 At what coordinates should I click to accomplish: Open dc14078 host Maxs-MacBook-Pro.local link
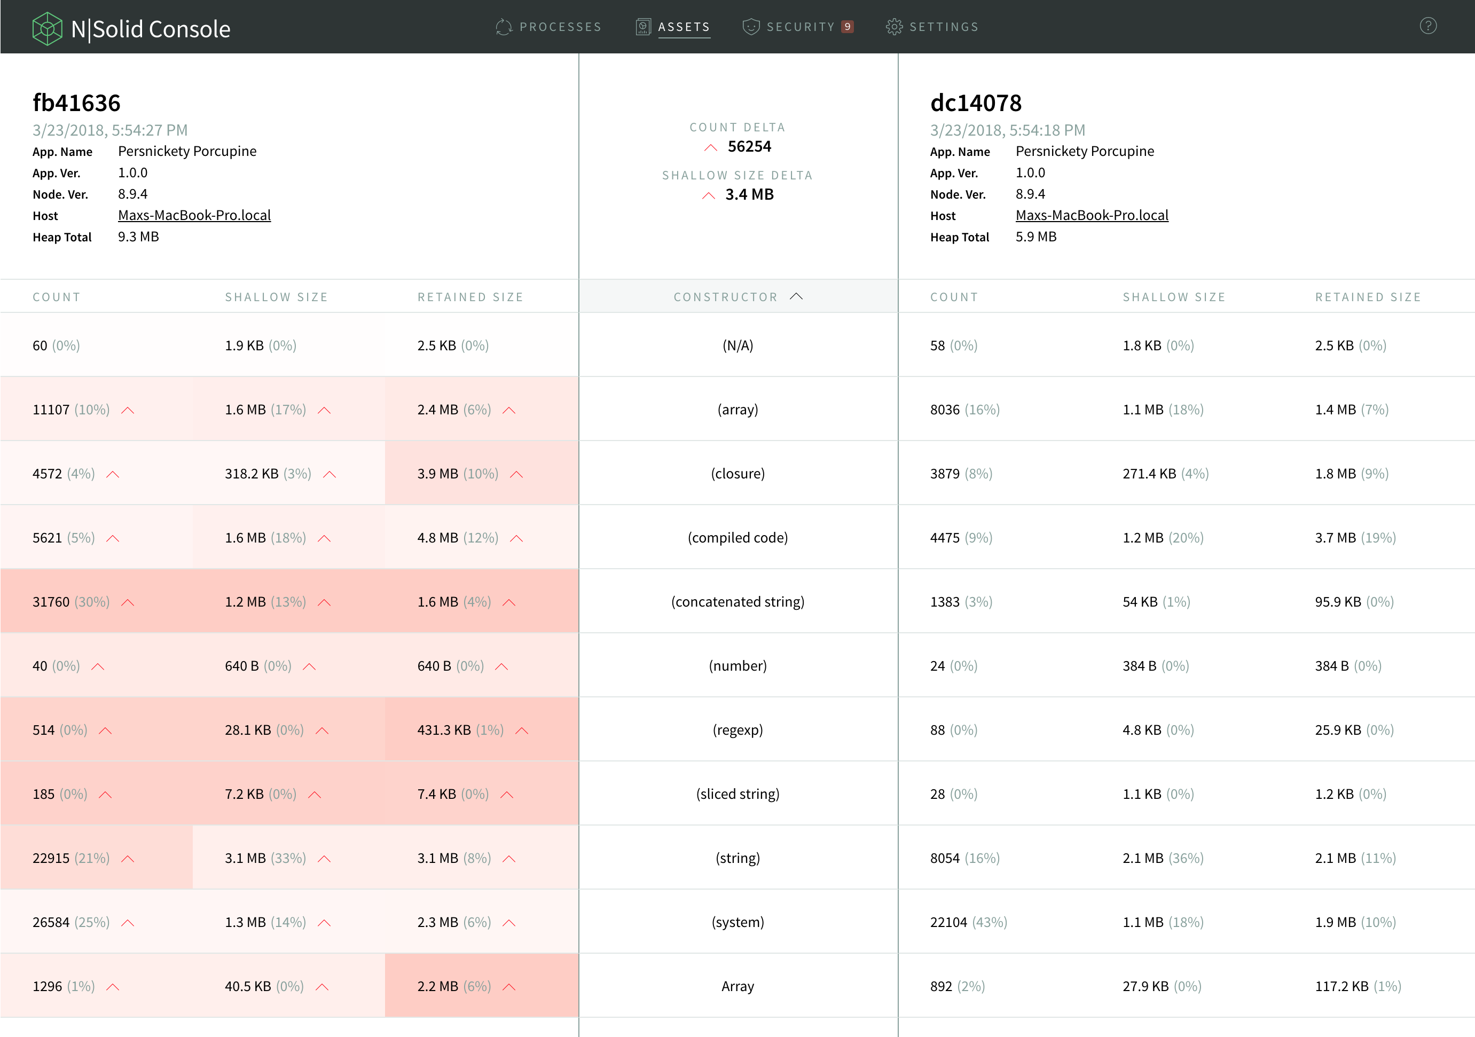(x=1092, y=215)
